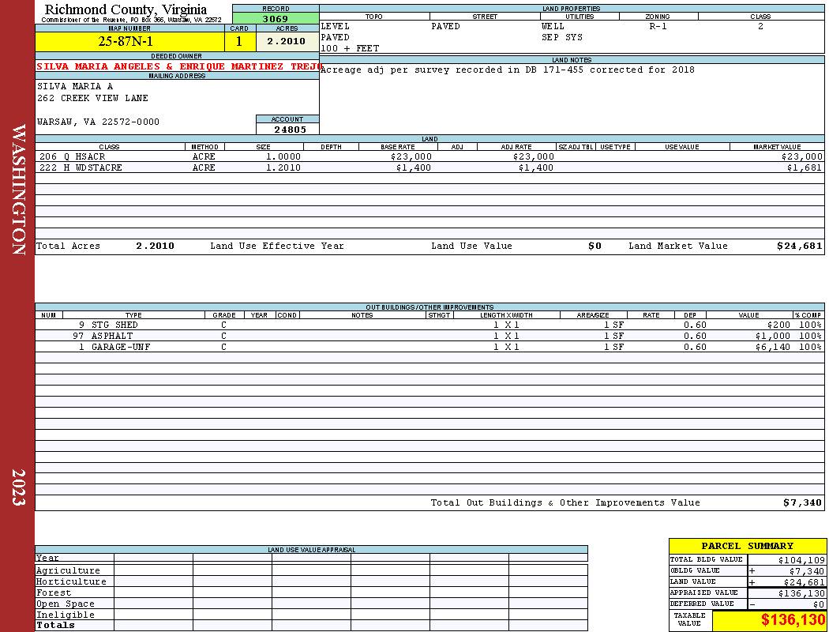
Task: Select the Open Space row label
Action: click(65, 604)
